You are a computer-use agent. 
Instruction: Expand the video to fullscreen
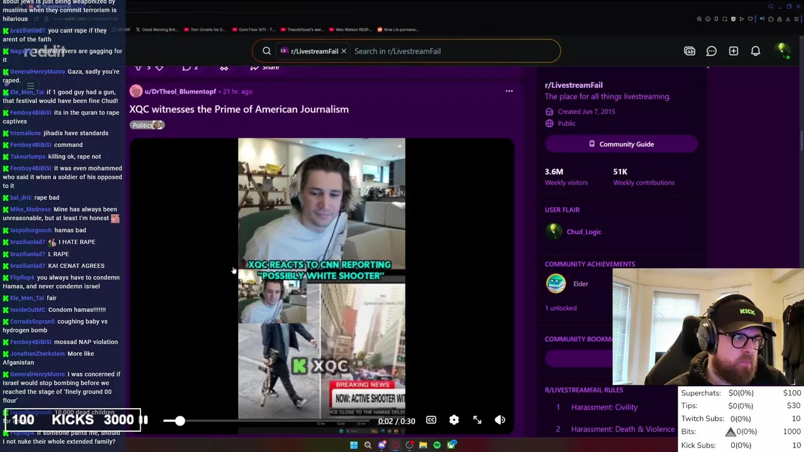(477, 420)
